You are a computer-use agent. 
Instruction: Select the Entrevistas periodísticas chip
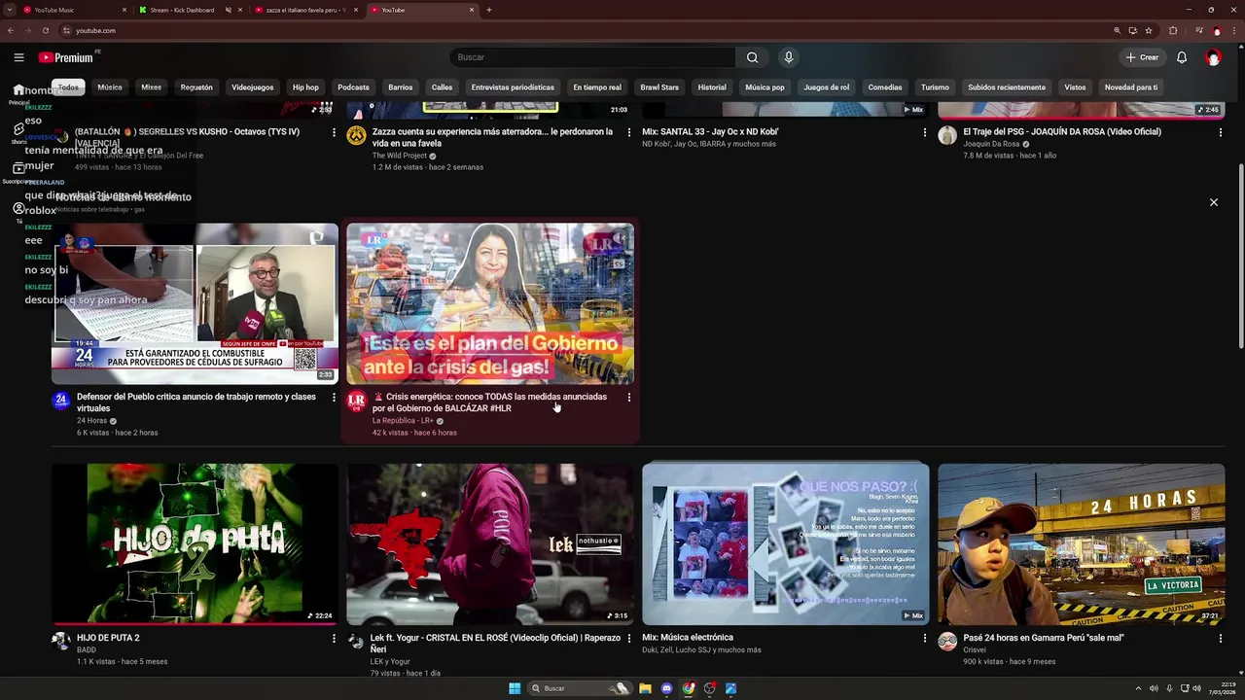[x=513, y=87]
